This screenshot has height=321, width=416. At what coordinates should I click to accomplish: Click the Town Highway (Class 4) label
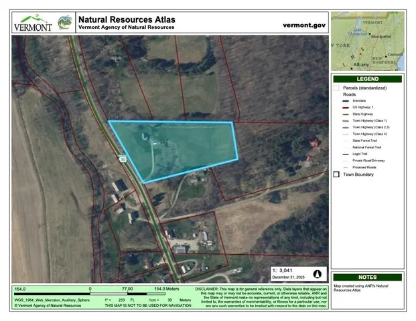pos(370,134)
